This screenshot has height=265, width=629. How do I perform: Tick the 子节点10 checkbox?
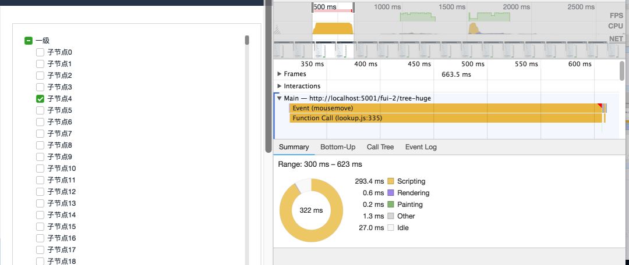[x=40, y=169]
